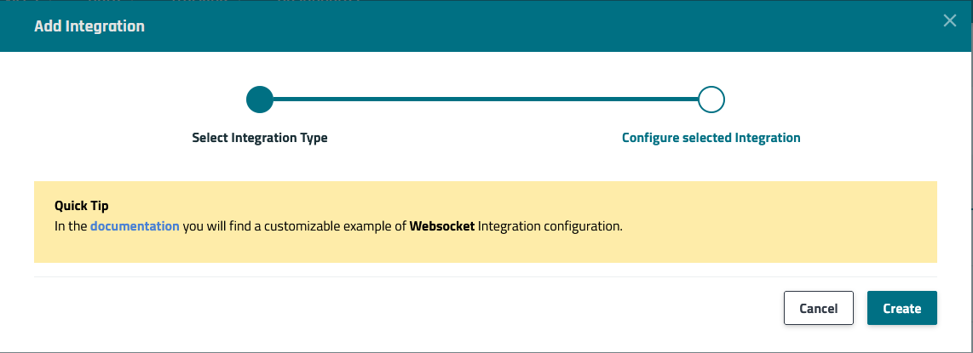Click the Add Integration dialog title
The height and width of the screenshot is (353, 973).
click(89, 26)
